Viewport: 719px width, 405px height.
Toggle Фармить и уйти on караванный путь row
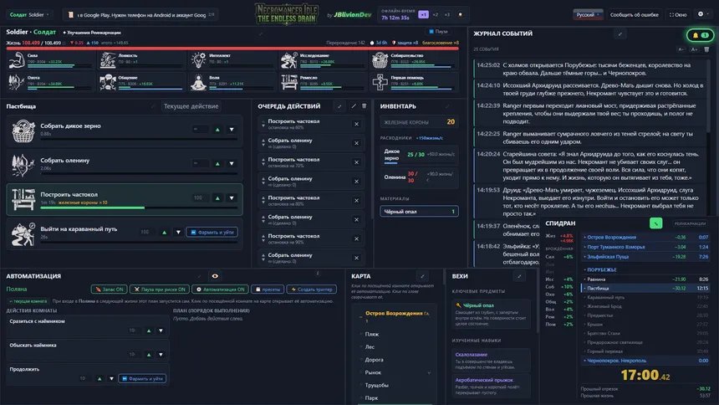point(212,233)
